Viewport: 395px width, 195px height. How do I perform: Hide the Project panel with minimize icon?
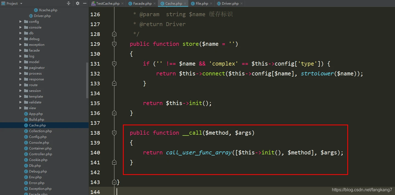tap(85, 3)
